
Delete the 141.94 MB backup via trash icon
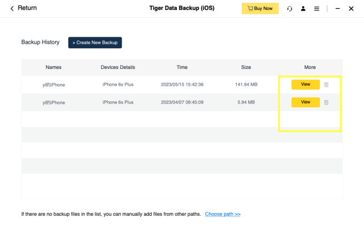point(326,85)
